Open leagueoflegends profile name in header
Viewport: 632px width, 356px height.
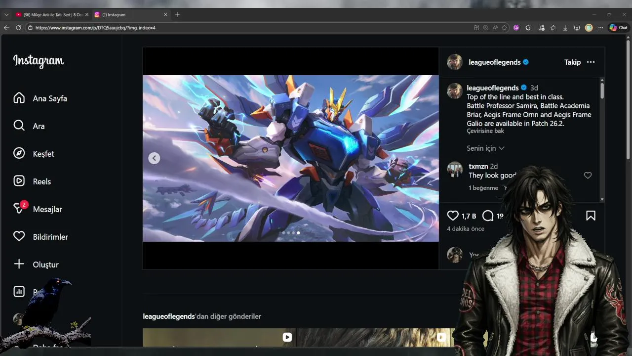click(495, 62)
